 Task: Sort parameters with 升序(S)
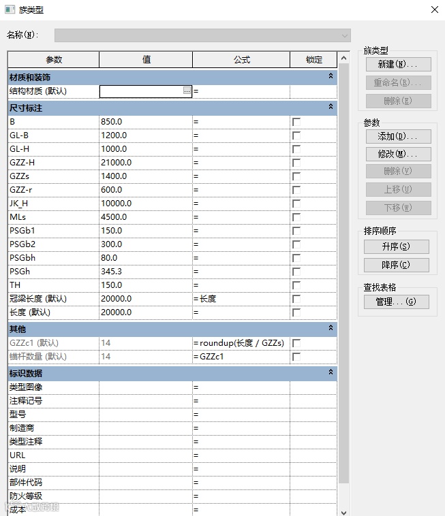396,246
